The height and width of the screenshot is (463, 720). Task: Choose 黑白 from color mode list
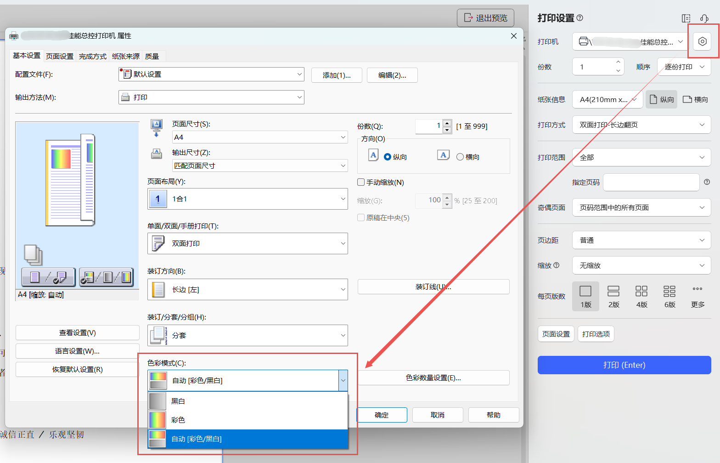tap(247, 401)
